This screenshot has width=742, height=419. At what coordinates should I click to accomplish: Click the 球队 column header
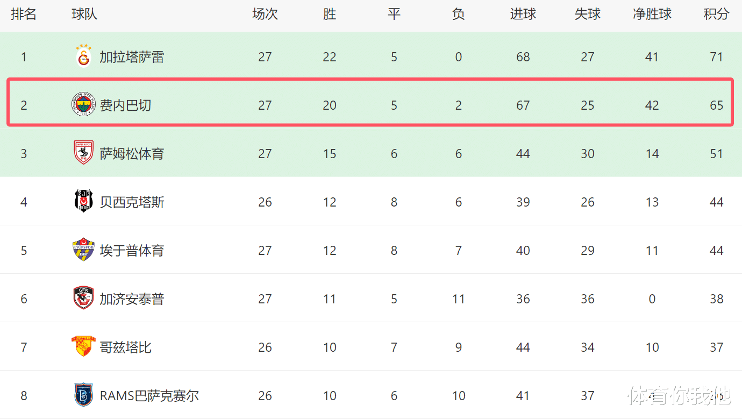click(84, 15)
